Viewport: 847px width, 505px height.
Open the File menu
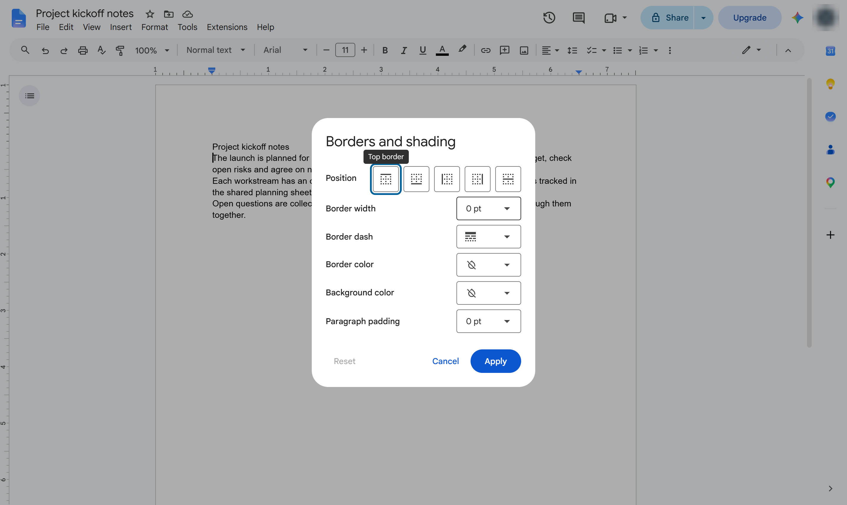click(x=43, y=27)
